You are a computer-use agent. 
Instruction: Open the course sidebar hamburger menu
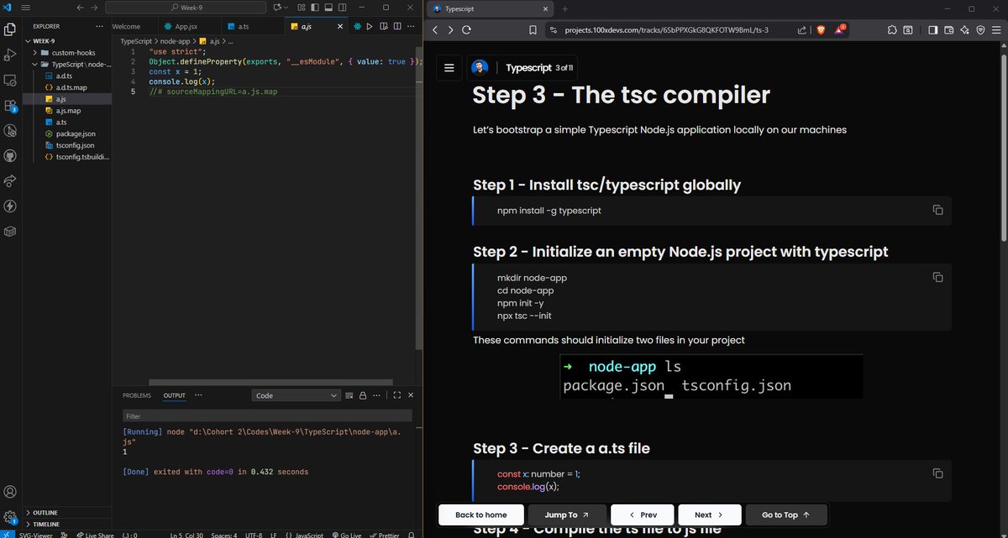[x=449, y=68]
